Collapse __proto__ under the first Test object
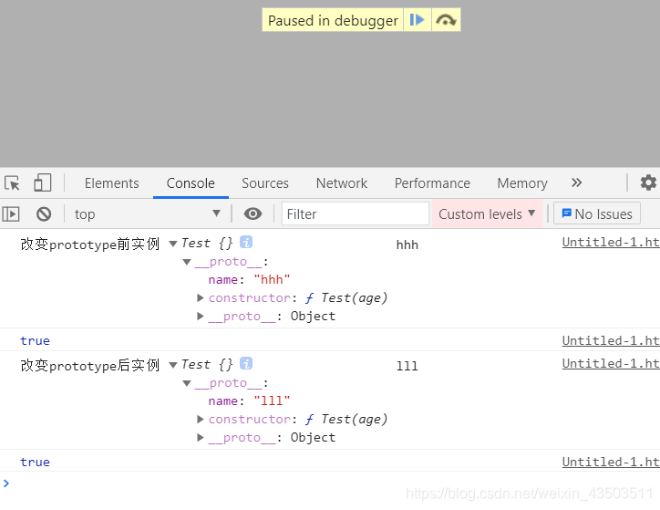 click(187, 262)
